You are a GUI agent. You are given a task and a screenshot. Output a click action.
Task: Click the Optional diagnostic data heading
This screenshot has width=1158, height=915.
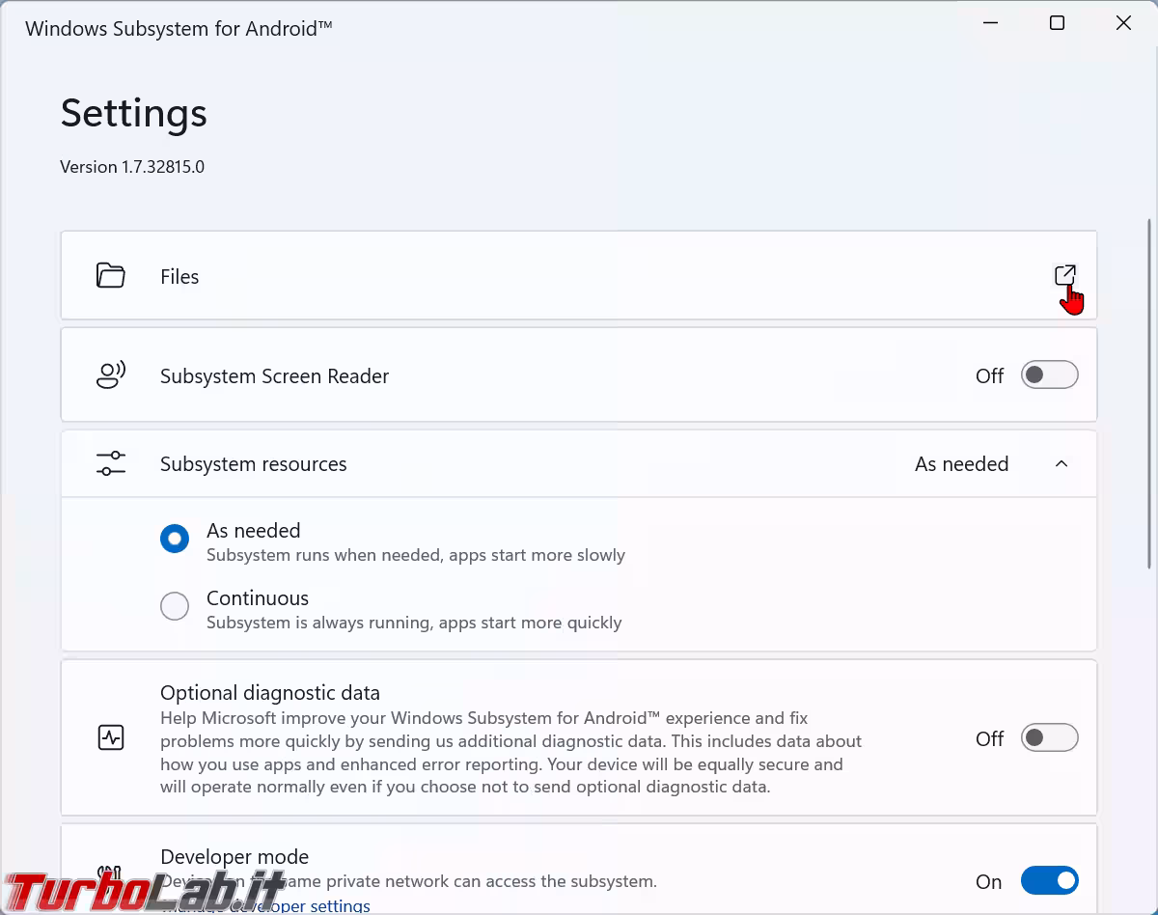pos(270,693)
